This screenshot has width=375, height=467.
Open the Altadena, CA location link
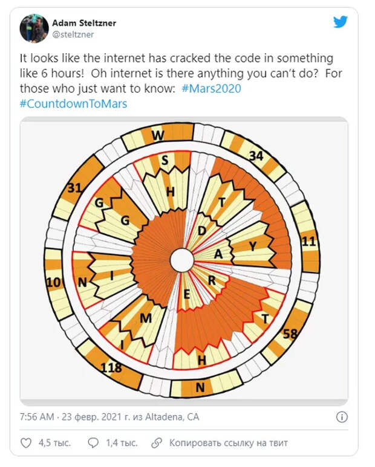[172, 417]
